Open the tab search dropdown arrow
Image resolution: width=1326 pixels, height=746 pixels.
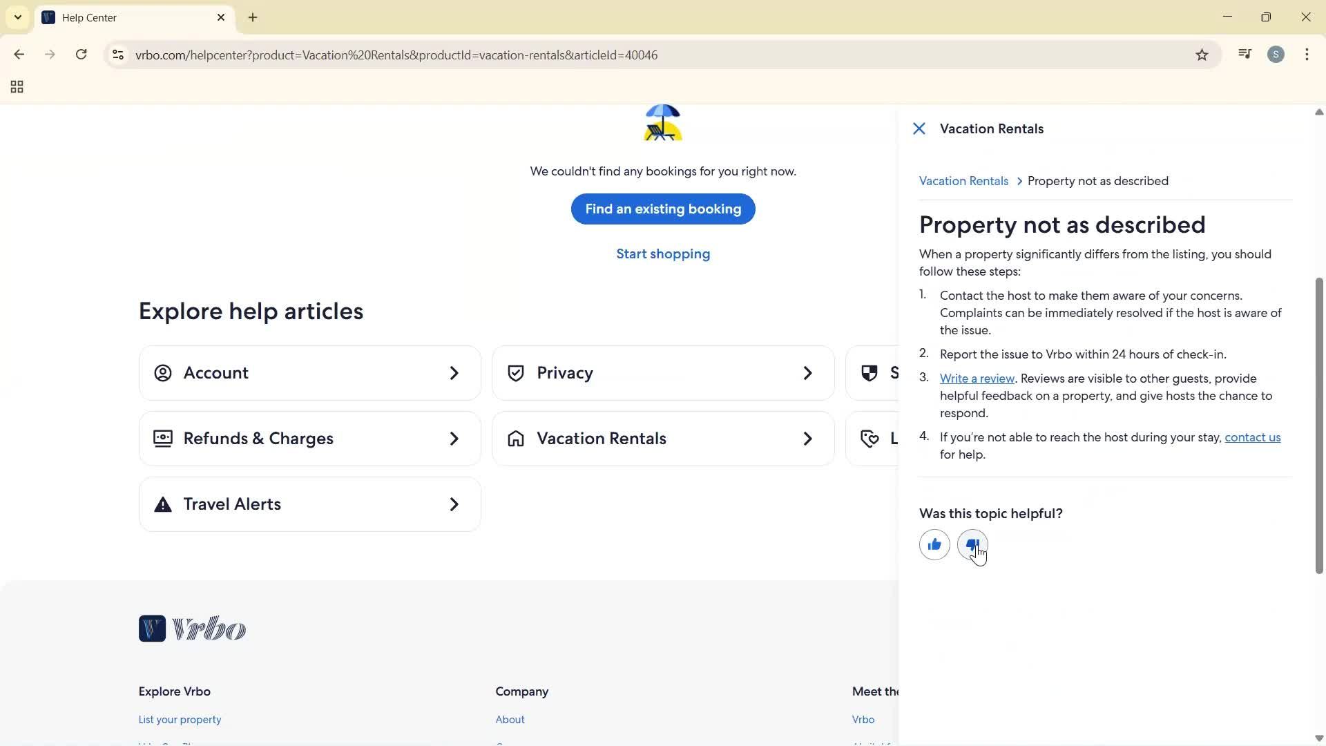click(17, 17)
